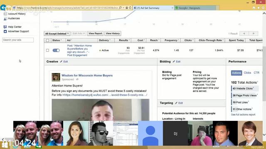Open the address bar dropdown arrow
Viewport: 266px width, 149px height.
point(123,8)
